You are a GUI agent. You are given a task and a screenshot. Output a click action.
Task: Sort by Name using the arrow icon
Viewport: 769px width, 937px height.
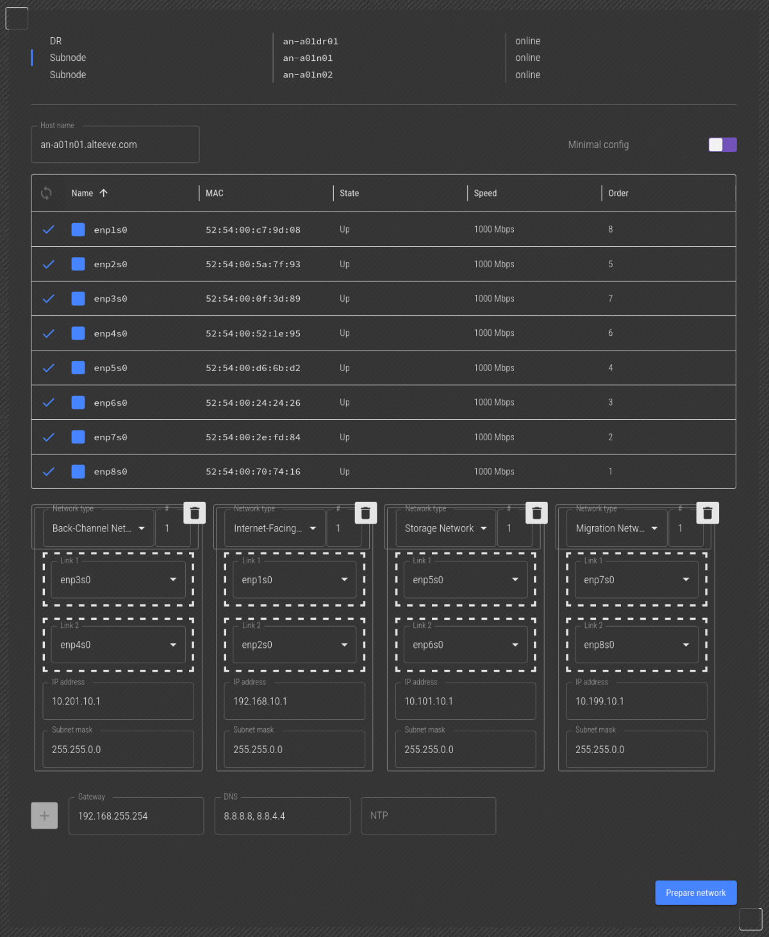[104, 193]
